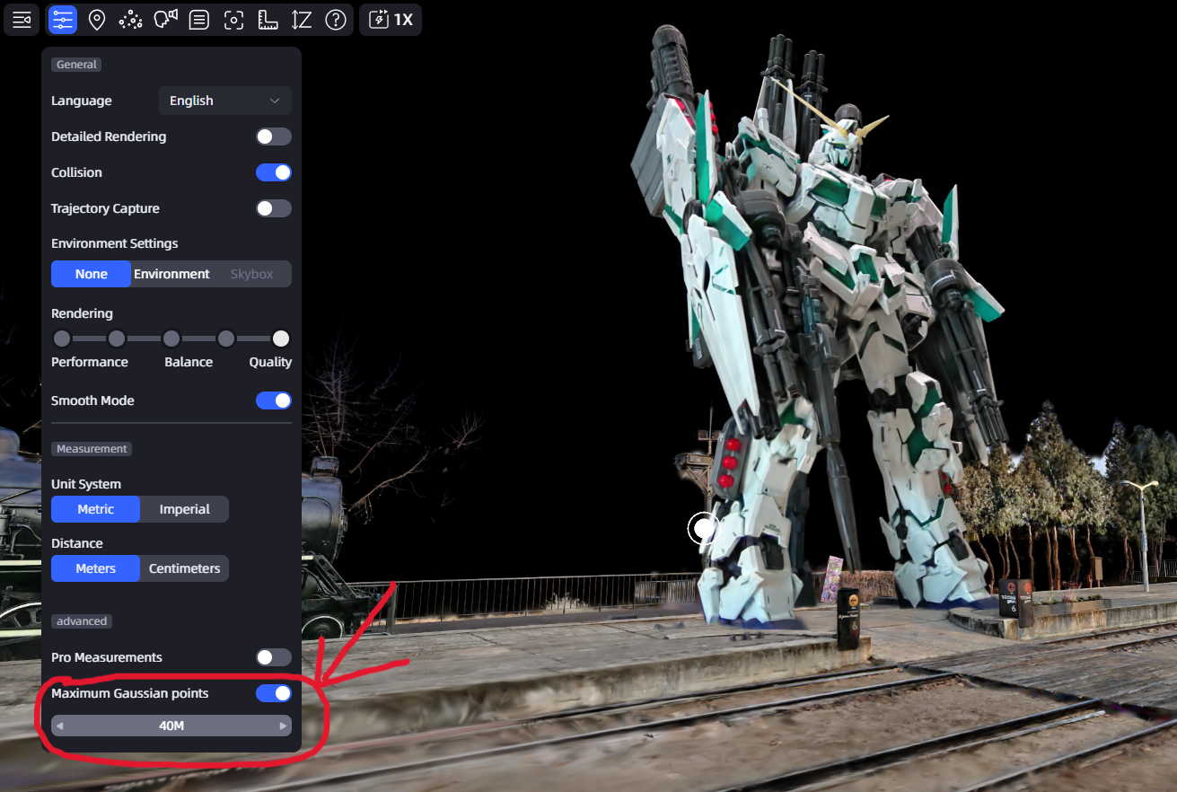Select None environment setting

point(91,274)
